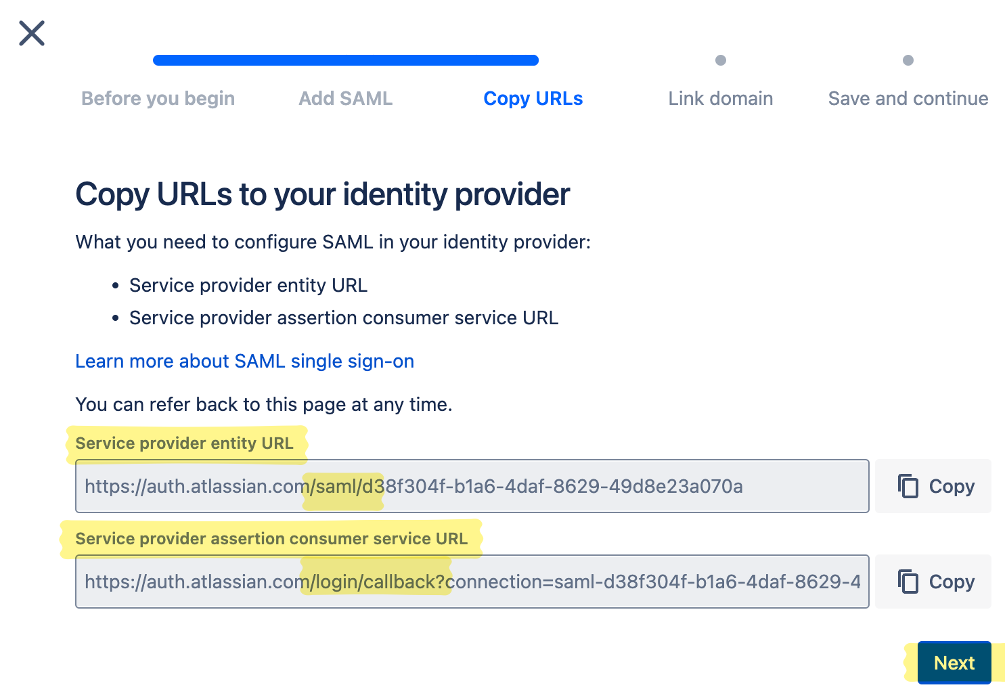
Task: Jump to the Link domain step
Action: click(720, 98)
